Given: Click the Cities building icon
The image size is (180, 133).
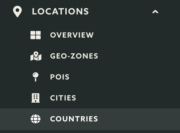Looking at the screenshot, I should tap(36, 98).
